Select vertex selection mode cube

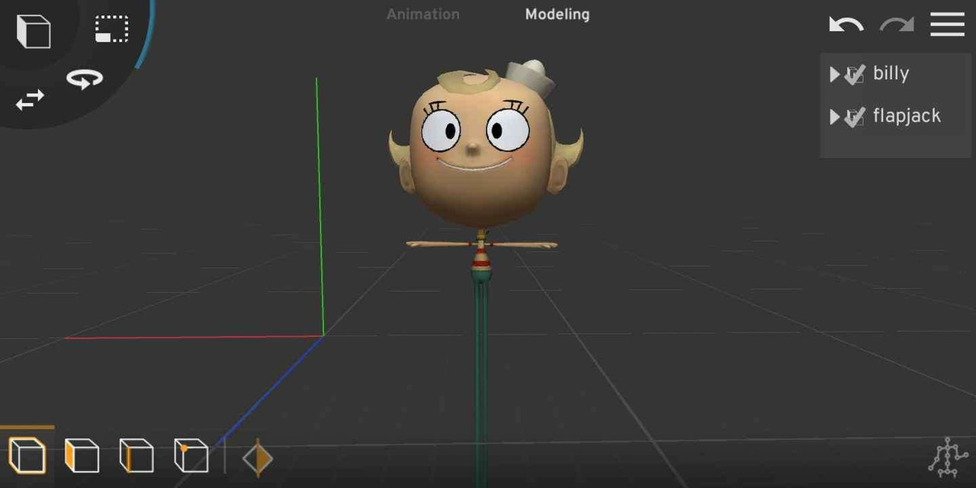(x=191, y=456)
